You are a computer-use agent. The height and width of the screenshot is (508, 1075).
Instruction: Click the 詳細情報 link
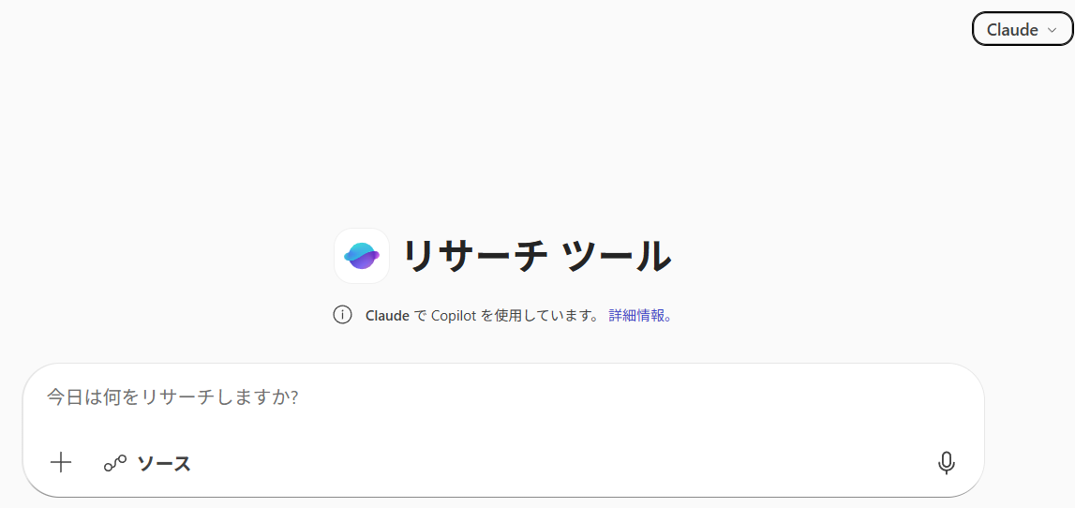[640, 315]
